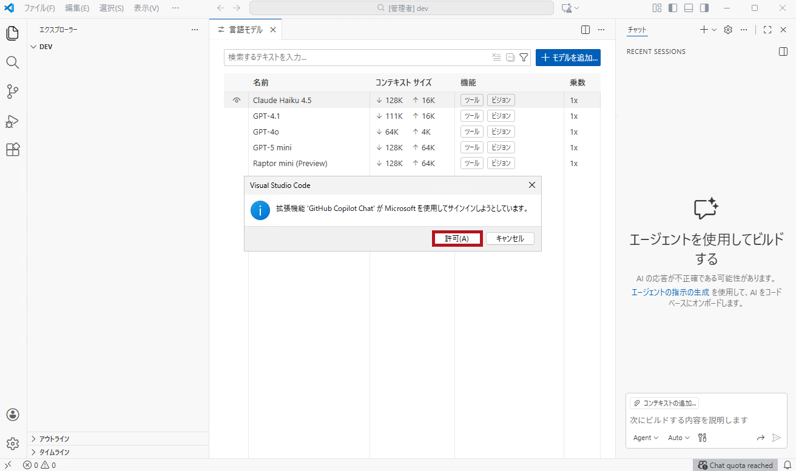Open Search in the activity bar
This screenshot has height=471, width=796.
[12, 62]
